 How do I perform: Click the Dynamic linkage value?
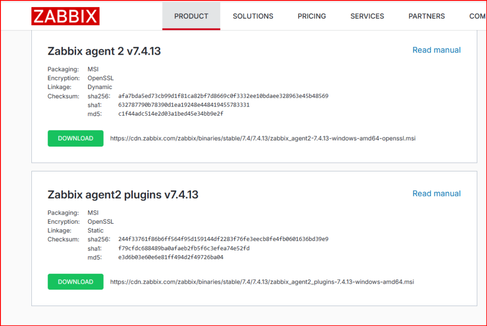point(100,87)
